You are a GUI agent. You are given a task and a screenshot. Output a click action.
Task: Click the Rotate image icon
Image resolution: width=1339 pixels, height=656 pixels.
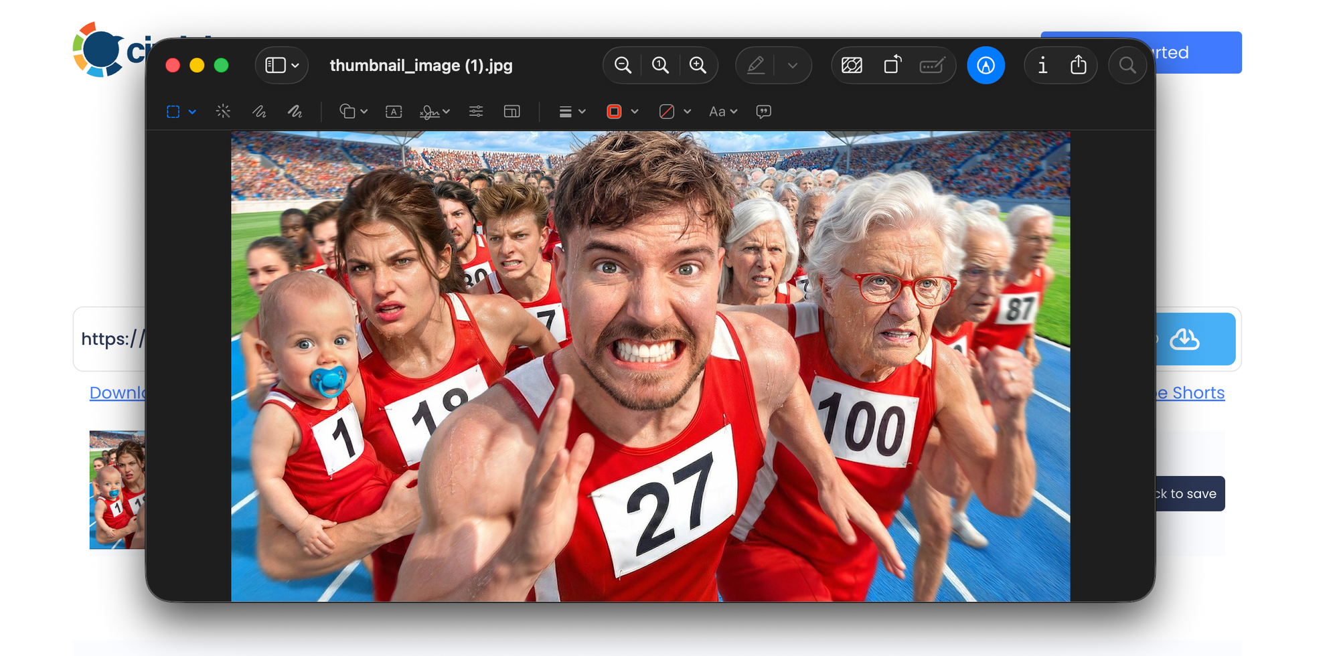[x=892, y=66]
